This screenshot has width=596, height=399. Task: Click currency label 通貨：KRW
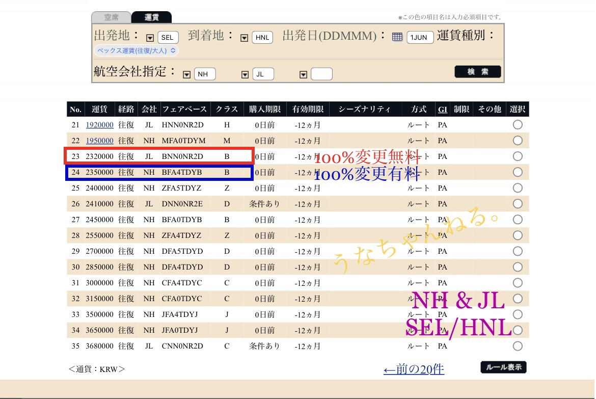coord(97,369)
